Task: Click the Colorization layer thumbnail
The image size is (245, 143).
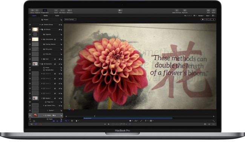Action: point(35,39)
